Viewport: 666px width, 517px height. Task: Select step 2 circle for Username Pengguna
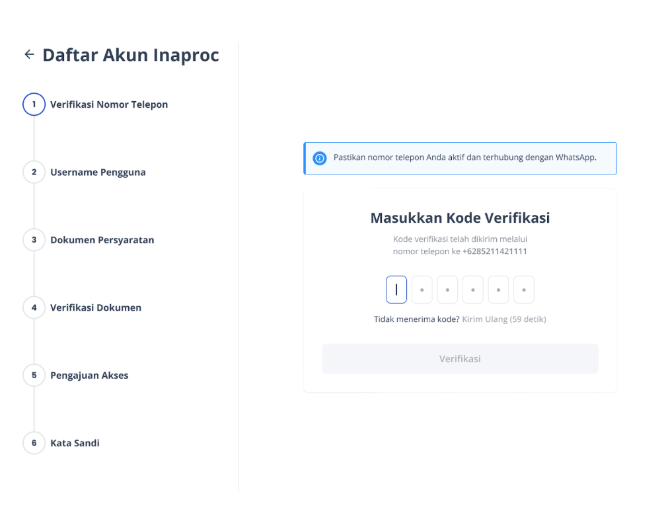34,173
